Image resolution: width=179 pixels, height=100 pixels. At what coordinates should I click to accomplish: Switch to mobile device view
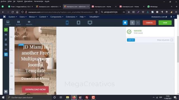point(67,23)
